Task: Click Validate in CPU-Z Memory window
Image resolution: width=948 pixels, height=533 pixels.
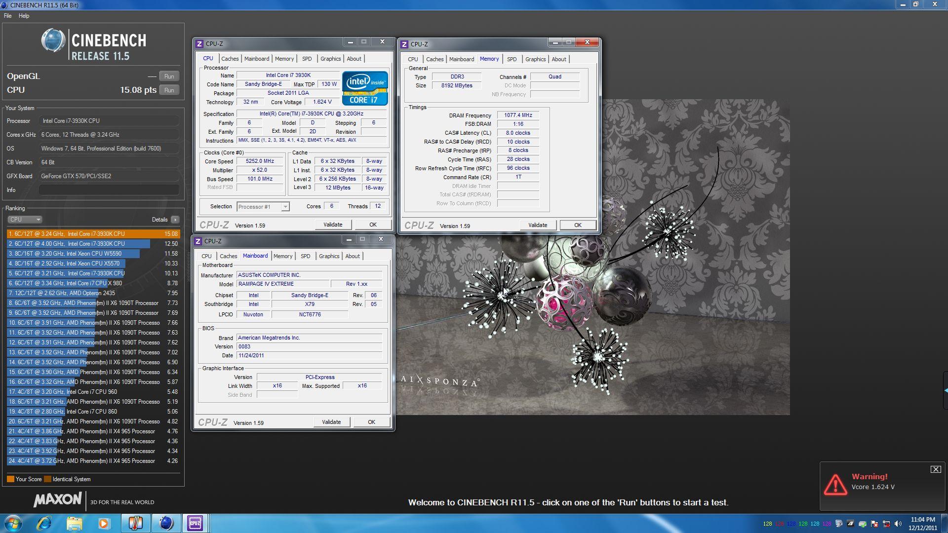Action: coord(538,225)
